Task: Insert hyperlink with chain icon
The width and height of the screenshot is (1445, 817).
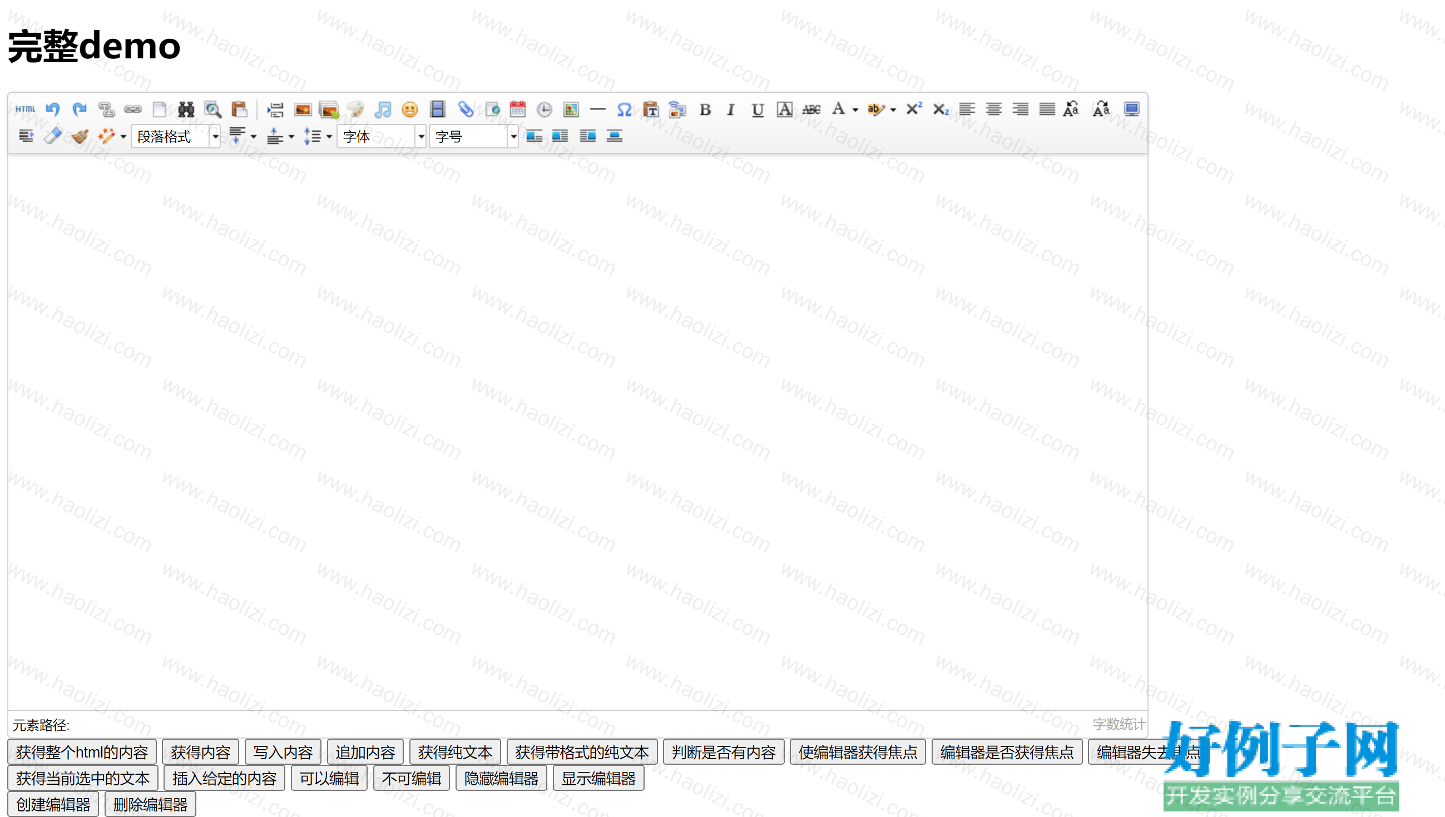Action: tap(133, 109)
